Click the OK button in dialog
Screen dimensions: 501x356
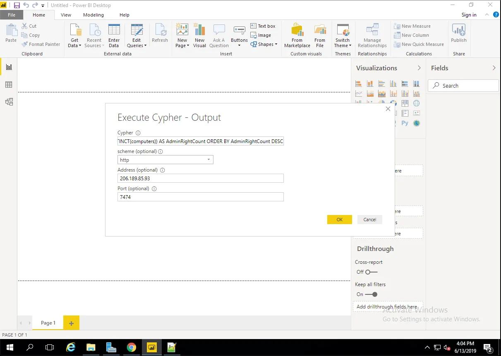340,220
